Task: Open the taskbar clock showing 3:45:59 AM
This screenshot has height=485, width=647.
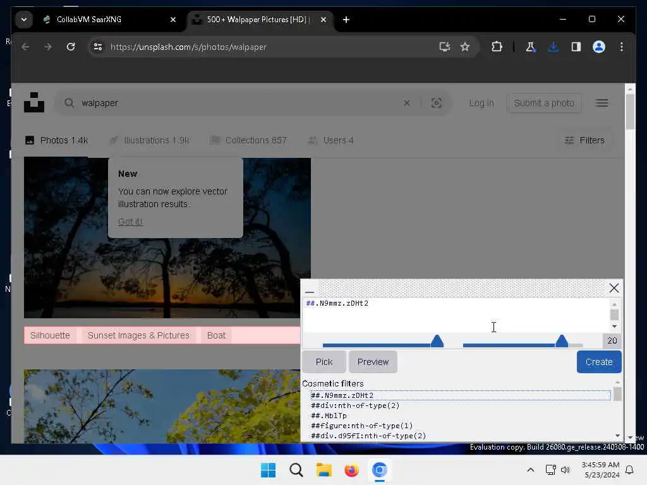Action: pyautogui.click(x=600, y=470)
